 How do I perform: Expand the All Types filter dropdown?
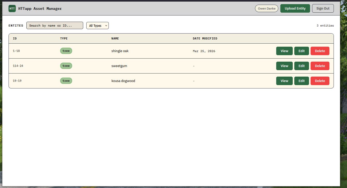coord(97,26)
